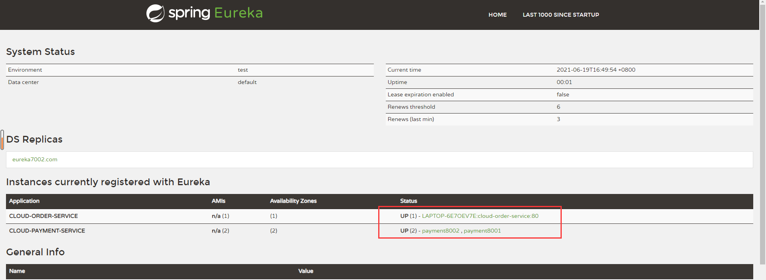
Task: Click the Spring leaf logo icon
Action: point(155,13)
